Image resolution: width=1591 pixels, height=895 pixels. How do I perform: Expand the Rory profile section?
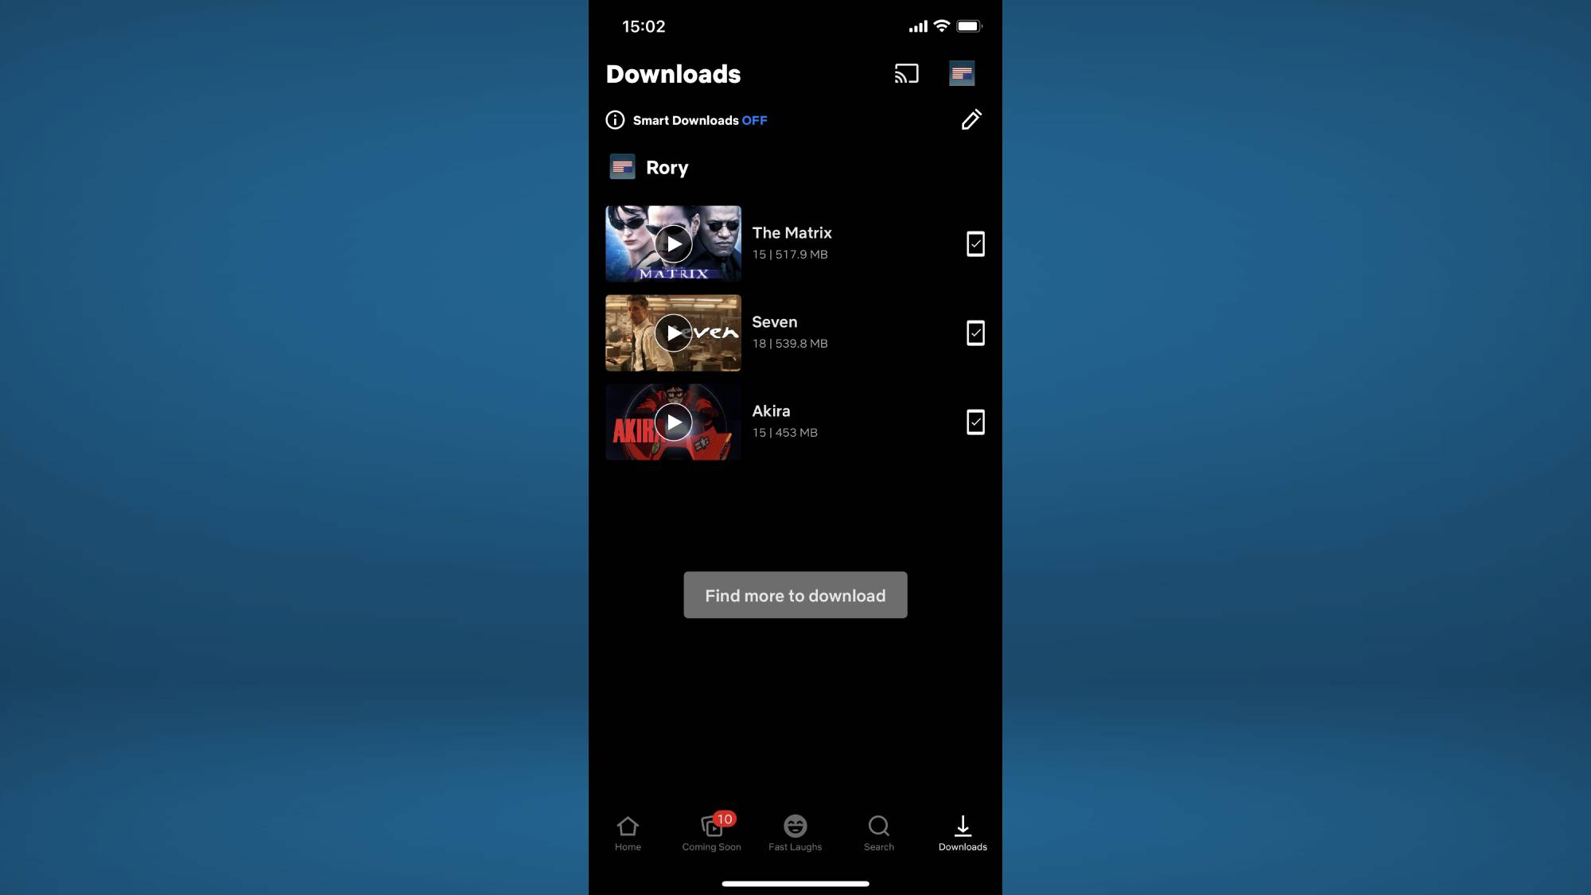pos(667,167)
